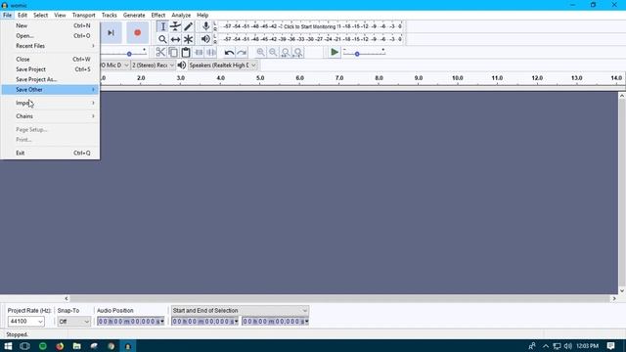626x352 pixels.
Task: Open File Explorer from taskbar
Action: [x=76, y=346]
